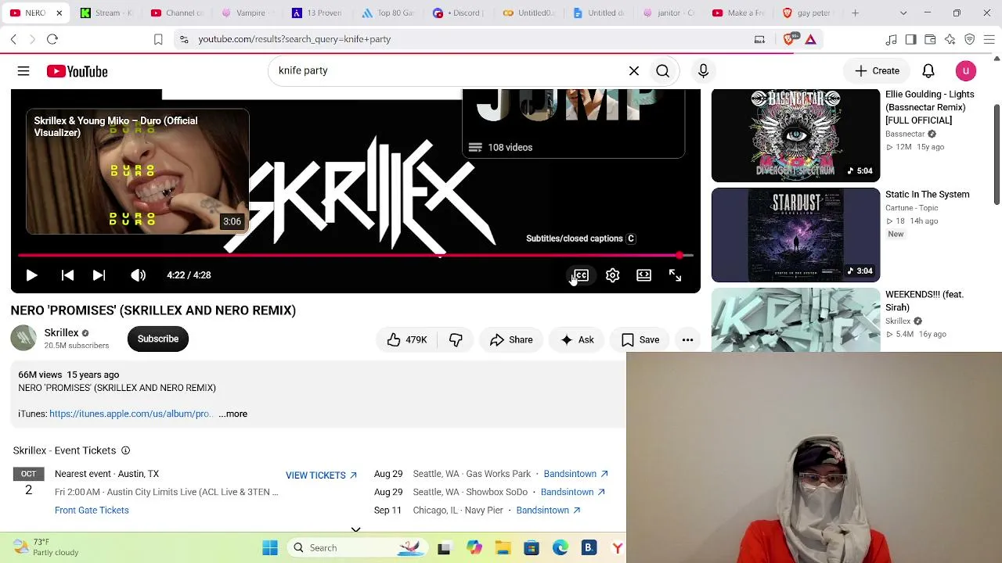Go to YouTube home via logo
Image resolution: width=1002 pixels, height=563 pixels.
pos(77,71)
